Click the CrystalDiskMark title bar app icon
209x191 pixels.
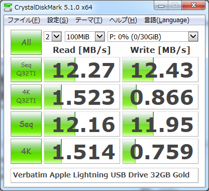point(8,8)
